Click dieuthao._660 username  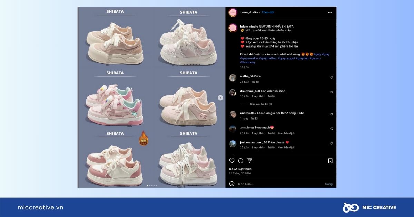click(x=250, y=91)
